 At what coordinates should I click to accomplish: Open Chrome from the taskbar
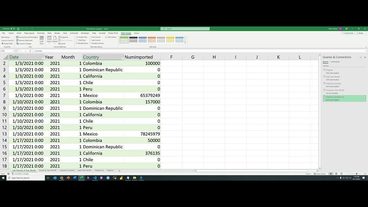pyautogui.click(x=62, y=178)
